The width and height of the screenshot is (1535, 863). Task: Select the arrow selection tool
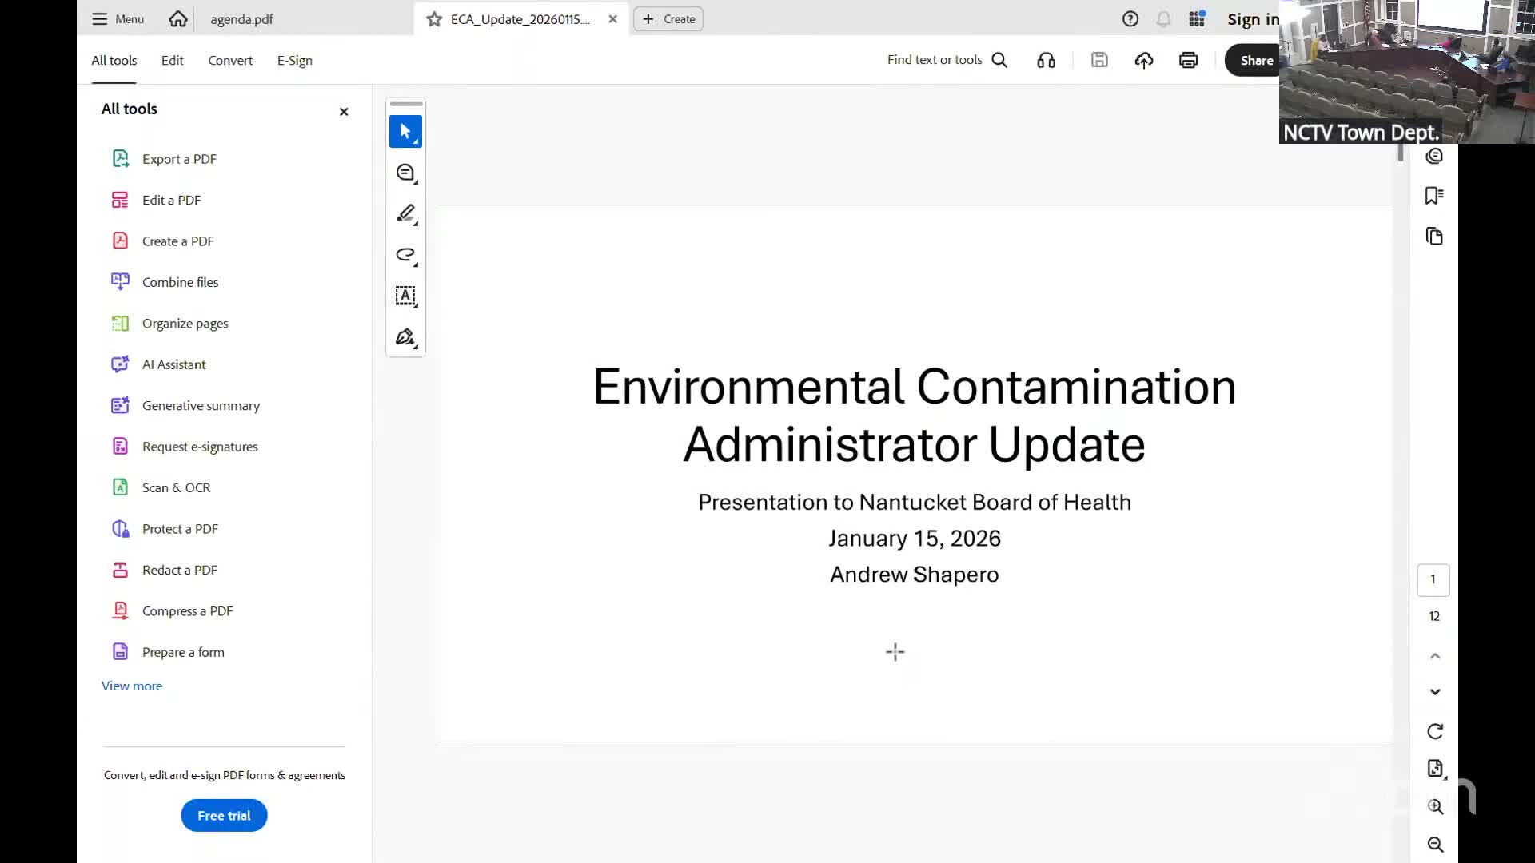(x=405, y=131)
